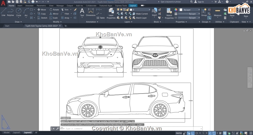This screenshot has height=135, width=253.
Task: Select the Polyline tool
Action: point(10,12)
